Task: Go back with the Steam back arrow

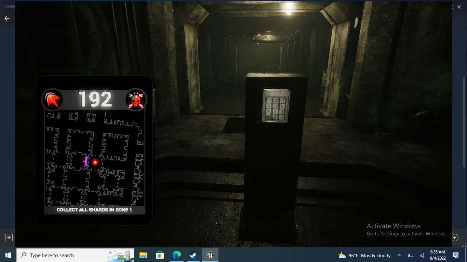Action: coord(7,18)
